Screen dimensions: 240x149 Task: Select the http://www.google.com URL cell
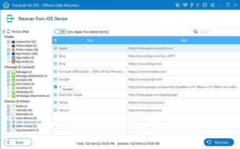(184, 79)
